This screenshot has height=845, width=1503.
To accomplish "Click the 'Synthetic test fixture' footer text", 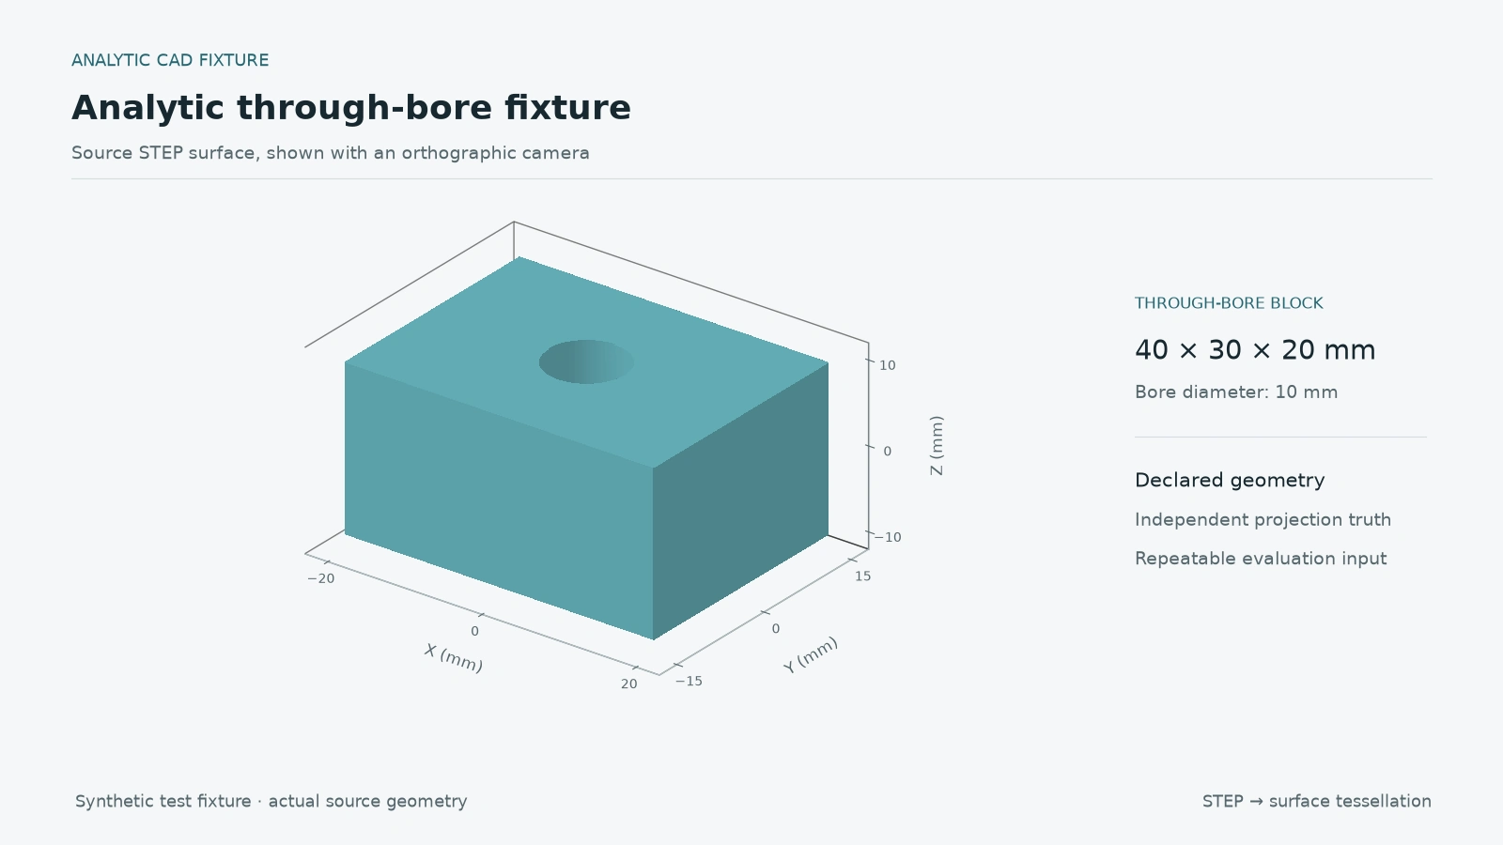I will coord(163,802).
